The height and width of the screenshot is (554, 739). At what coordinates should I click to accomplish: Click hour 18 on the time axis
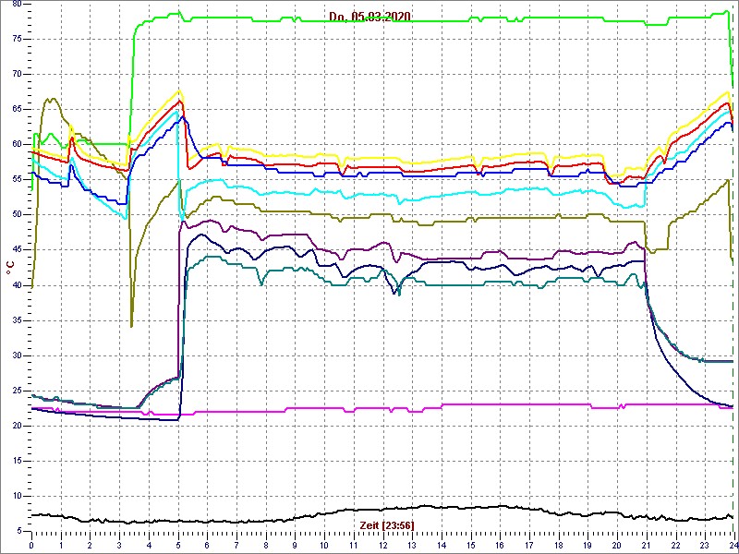558,545
